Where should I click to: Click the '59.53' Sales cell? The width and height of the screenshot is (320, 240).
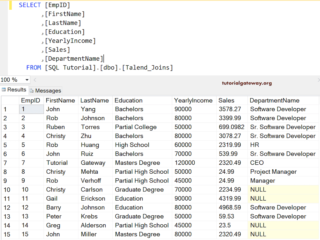(232, 216)
